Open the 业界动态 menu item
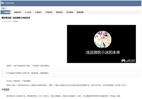Screen dimensions: 142x99 coord(59,12)
